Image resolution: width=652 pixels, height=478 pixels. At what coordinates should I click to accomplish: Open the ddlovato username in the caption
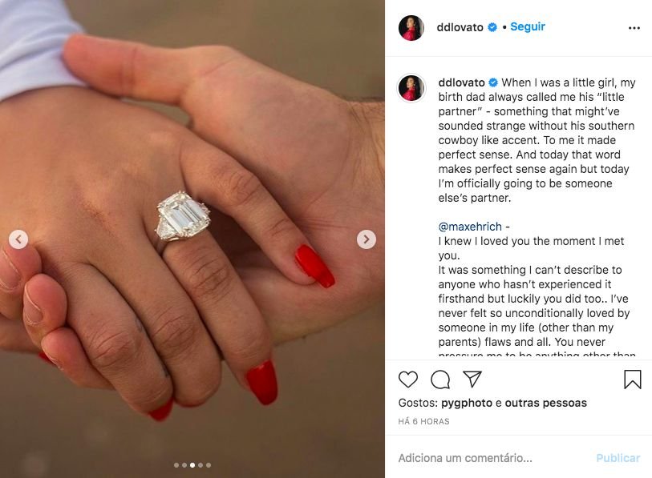(462, 82)
